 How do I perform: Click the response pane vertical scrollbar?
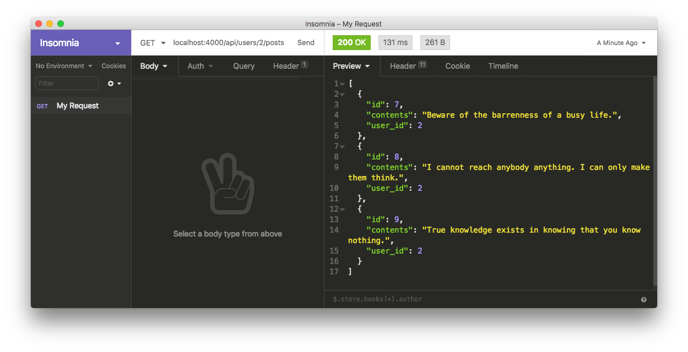coord(654,182)
